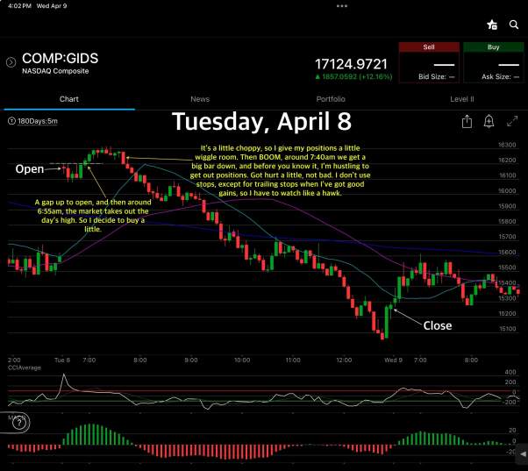Expand chart to full screen
Image resolution: width=528 pixels, height=471 pixels.
tap(510, 121)
